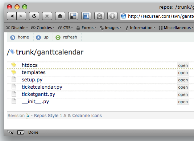Image resolution: width=194 pixels, height=141 pixels.
Task: Click the green refresh icon
Action: pos(58,37)
